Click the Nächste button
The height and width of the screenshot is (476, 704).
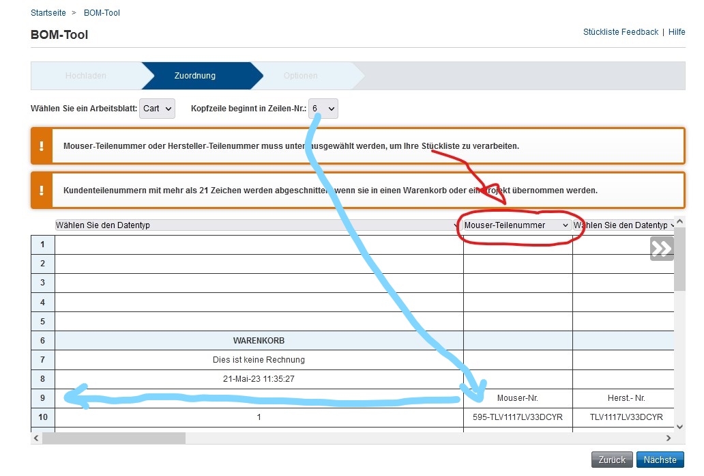tap(660, 460)
